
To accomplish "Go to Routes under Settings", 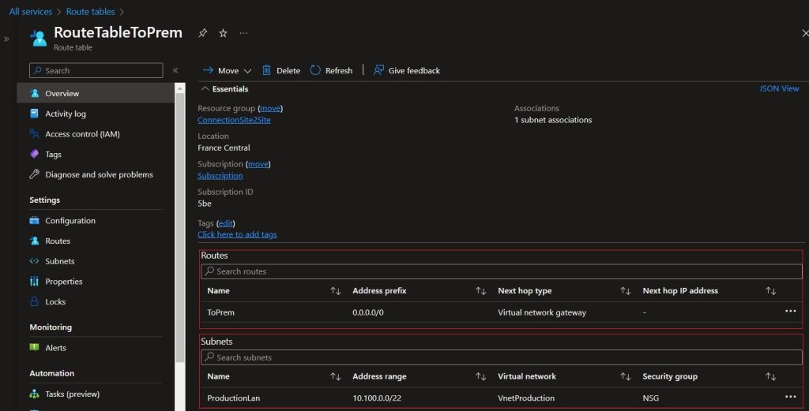I will coord(57,241).
